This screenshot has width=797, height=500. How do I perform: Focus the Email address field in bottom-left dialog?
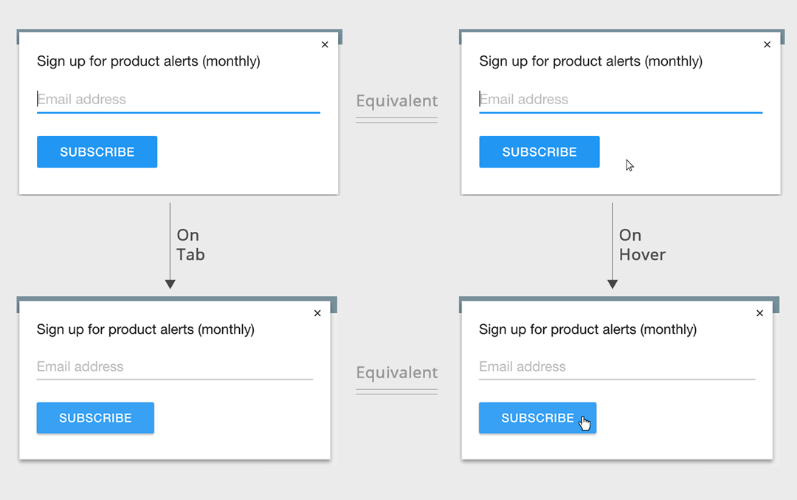174,367
